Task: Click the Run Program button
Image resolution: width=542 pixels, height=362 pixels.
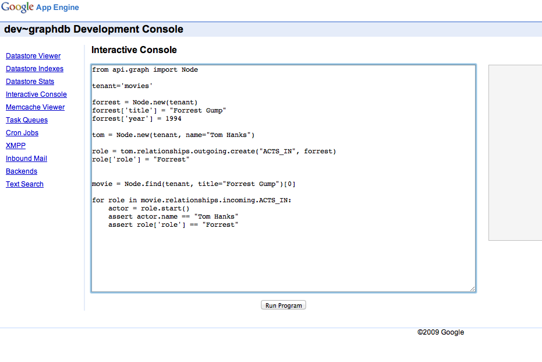Action: 284,305
